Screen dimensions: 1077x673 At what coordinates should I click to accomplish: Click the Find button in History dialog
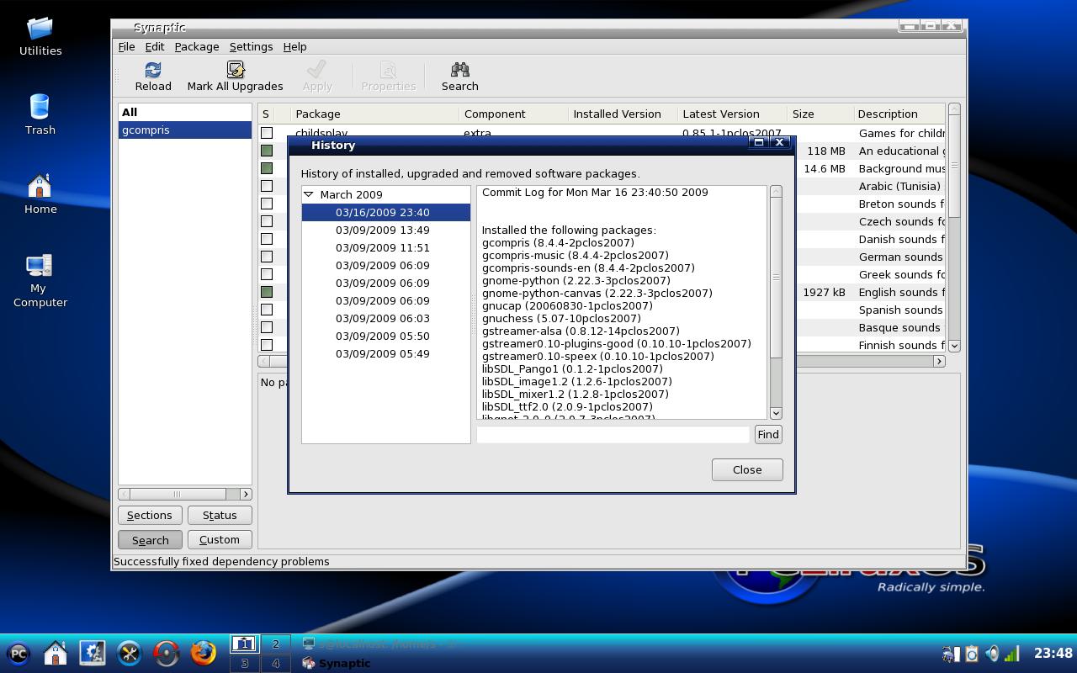(x=768, y=434)
